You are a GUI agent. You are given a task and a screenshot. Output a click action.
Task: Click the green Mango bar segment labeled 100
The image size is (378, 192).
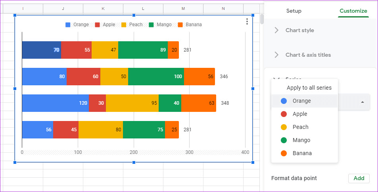pos(156,76)
